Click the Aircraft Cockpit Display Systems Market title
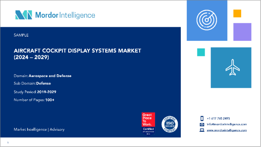The image size is (261, 147). [77, 51]
